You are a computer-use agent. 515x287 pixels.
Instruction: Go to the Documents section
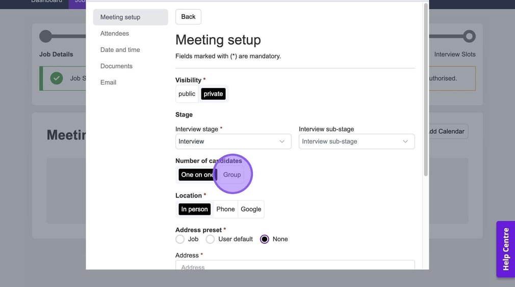[116, 66]
